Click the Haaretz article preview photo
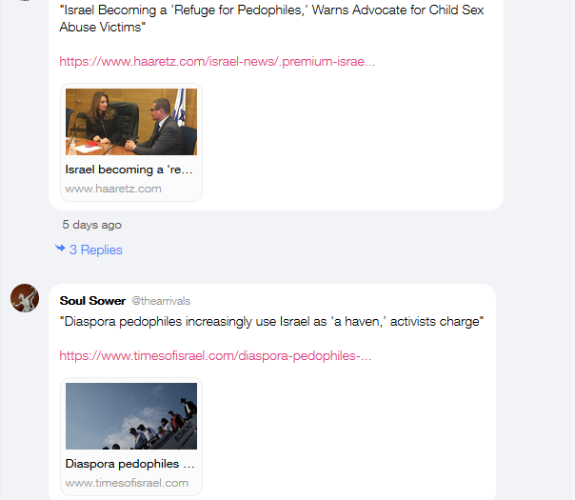The height and width of the screenshot is (500, 575). pyautogui.click(x=131, y=122)
